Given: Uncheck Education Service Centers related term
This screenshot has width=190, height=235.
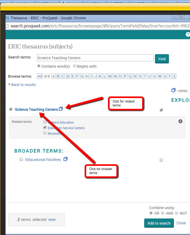Looking at the screenshot, I should click(x=45, y=127).
